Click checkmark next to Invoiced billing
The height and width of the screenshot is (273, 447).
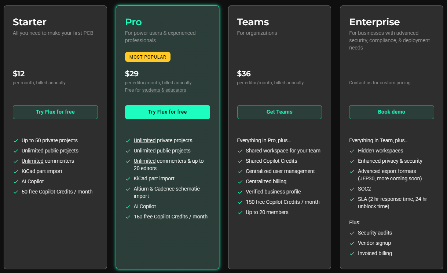tap(352, 254)
